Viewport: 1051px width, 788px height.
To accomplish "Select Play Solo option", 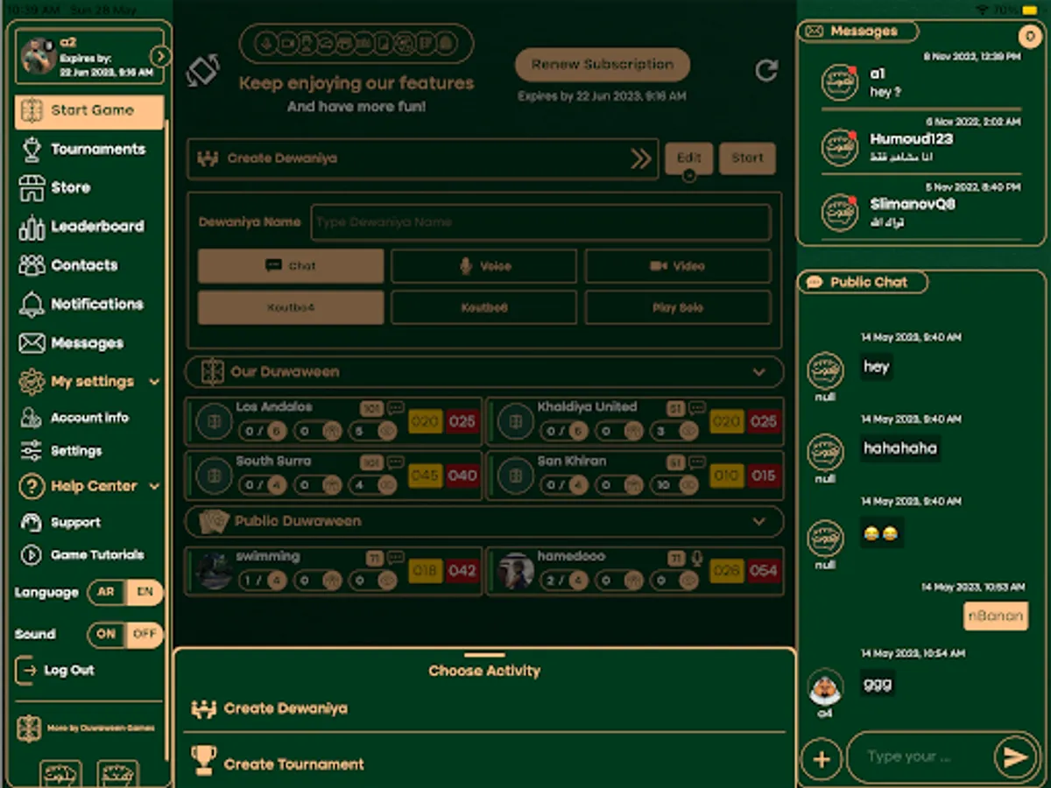I will click(x=678, y=308).
